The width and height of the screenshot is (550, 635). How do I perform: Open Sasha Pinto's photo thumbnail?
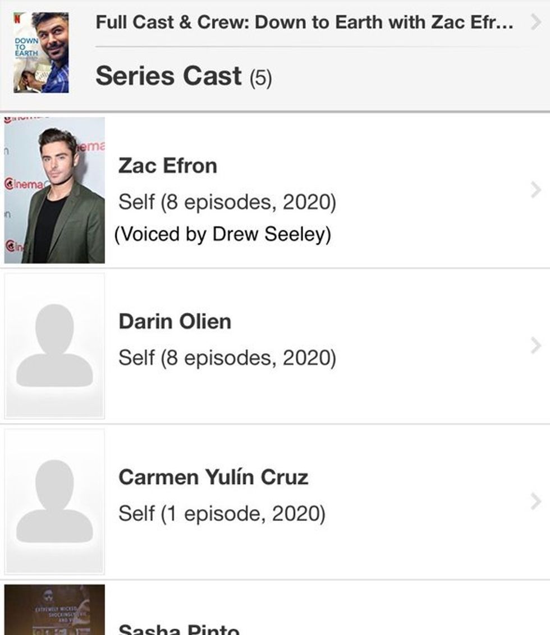tap(54, 611)
